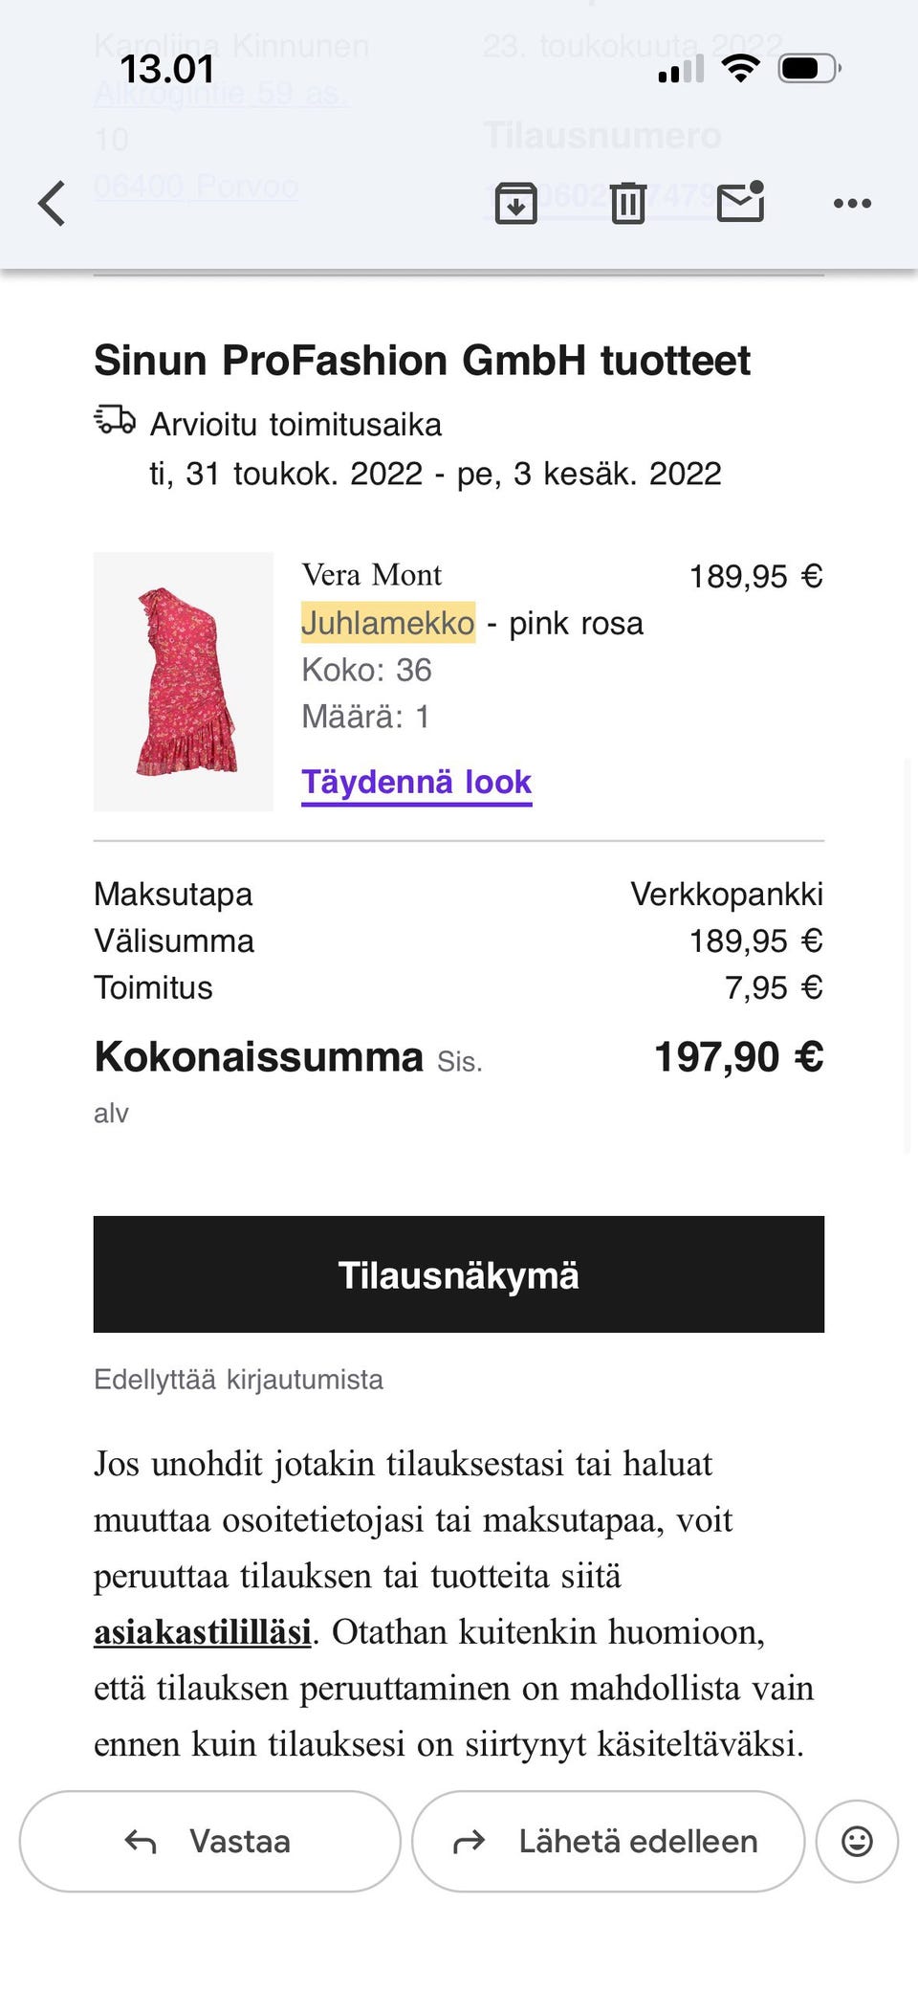Tap the delivery truck icon

(x=115, y=420)
